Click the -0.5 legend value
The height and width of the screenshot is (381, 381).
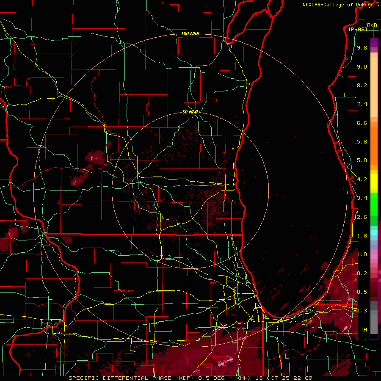(361, 292)
